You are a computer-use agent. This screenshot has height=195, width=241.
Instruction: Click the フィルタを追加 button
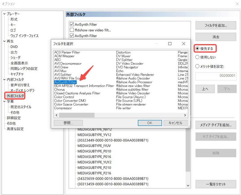[x=216, y=26]
